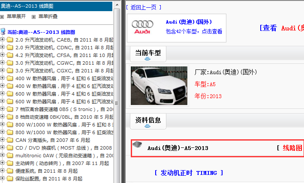Expand multitronic 0AW tree node
Image resolution: width=304 pixels, height=183 pixels.
(x=2, y=155)
